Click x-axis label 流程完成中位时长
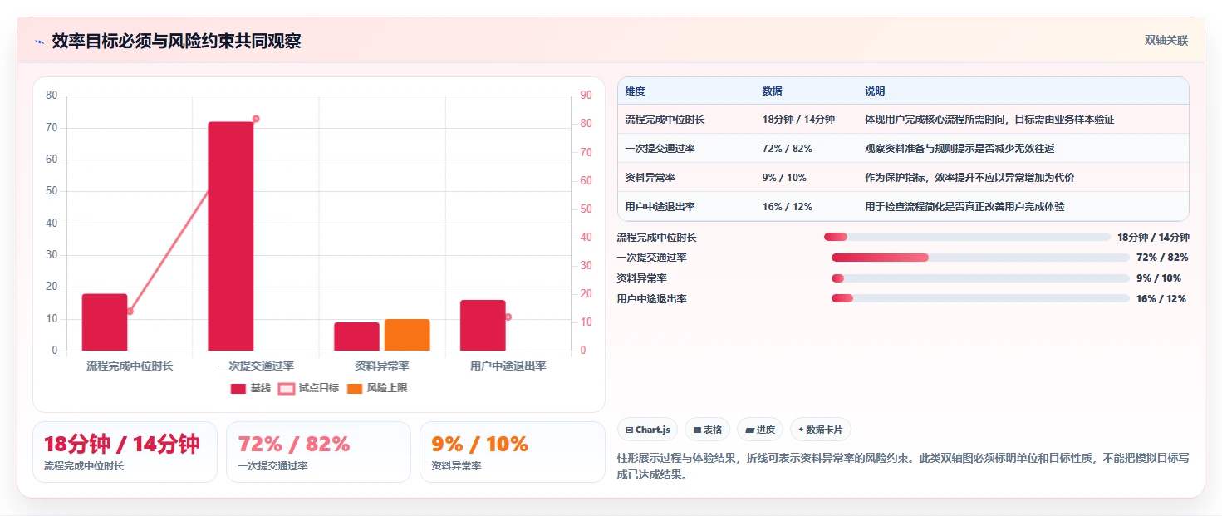 tap(130, 366)
